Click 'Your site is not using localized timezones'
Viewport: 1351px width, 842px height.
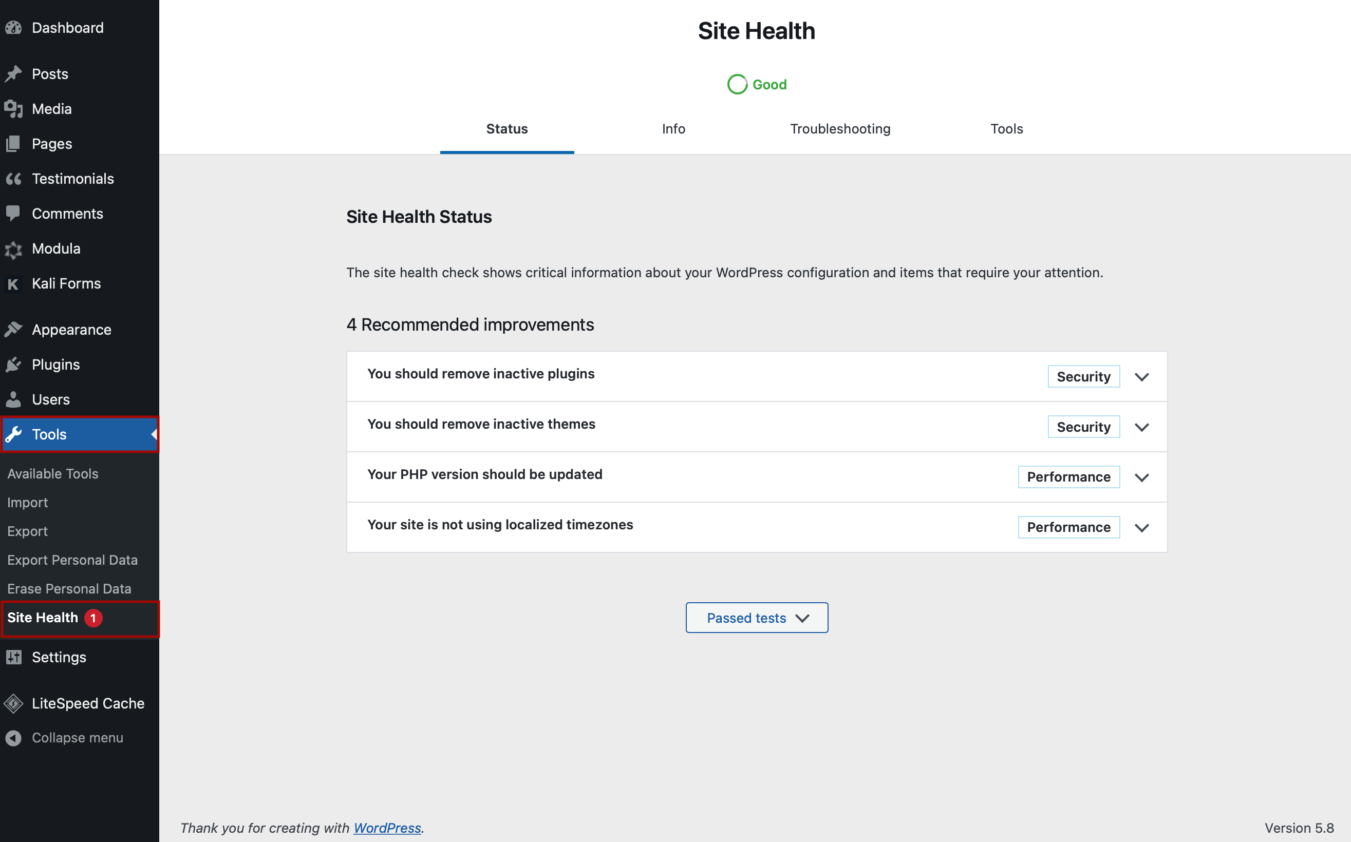[x=500, y=525]
